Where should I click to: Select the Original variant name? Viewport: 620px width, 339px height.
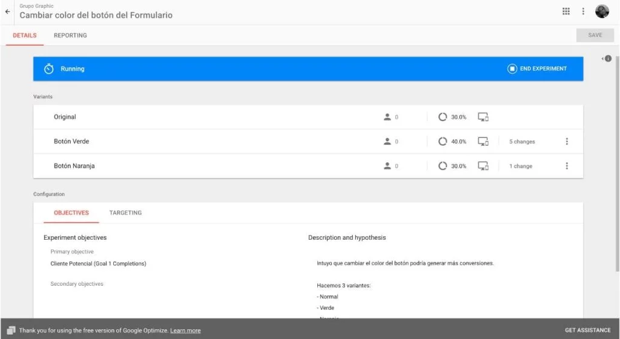pos(65,117)
